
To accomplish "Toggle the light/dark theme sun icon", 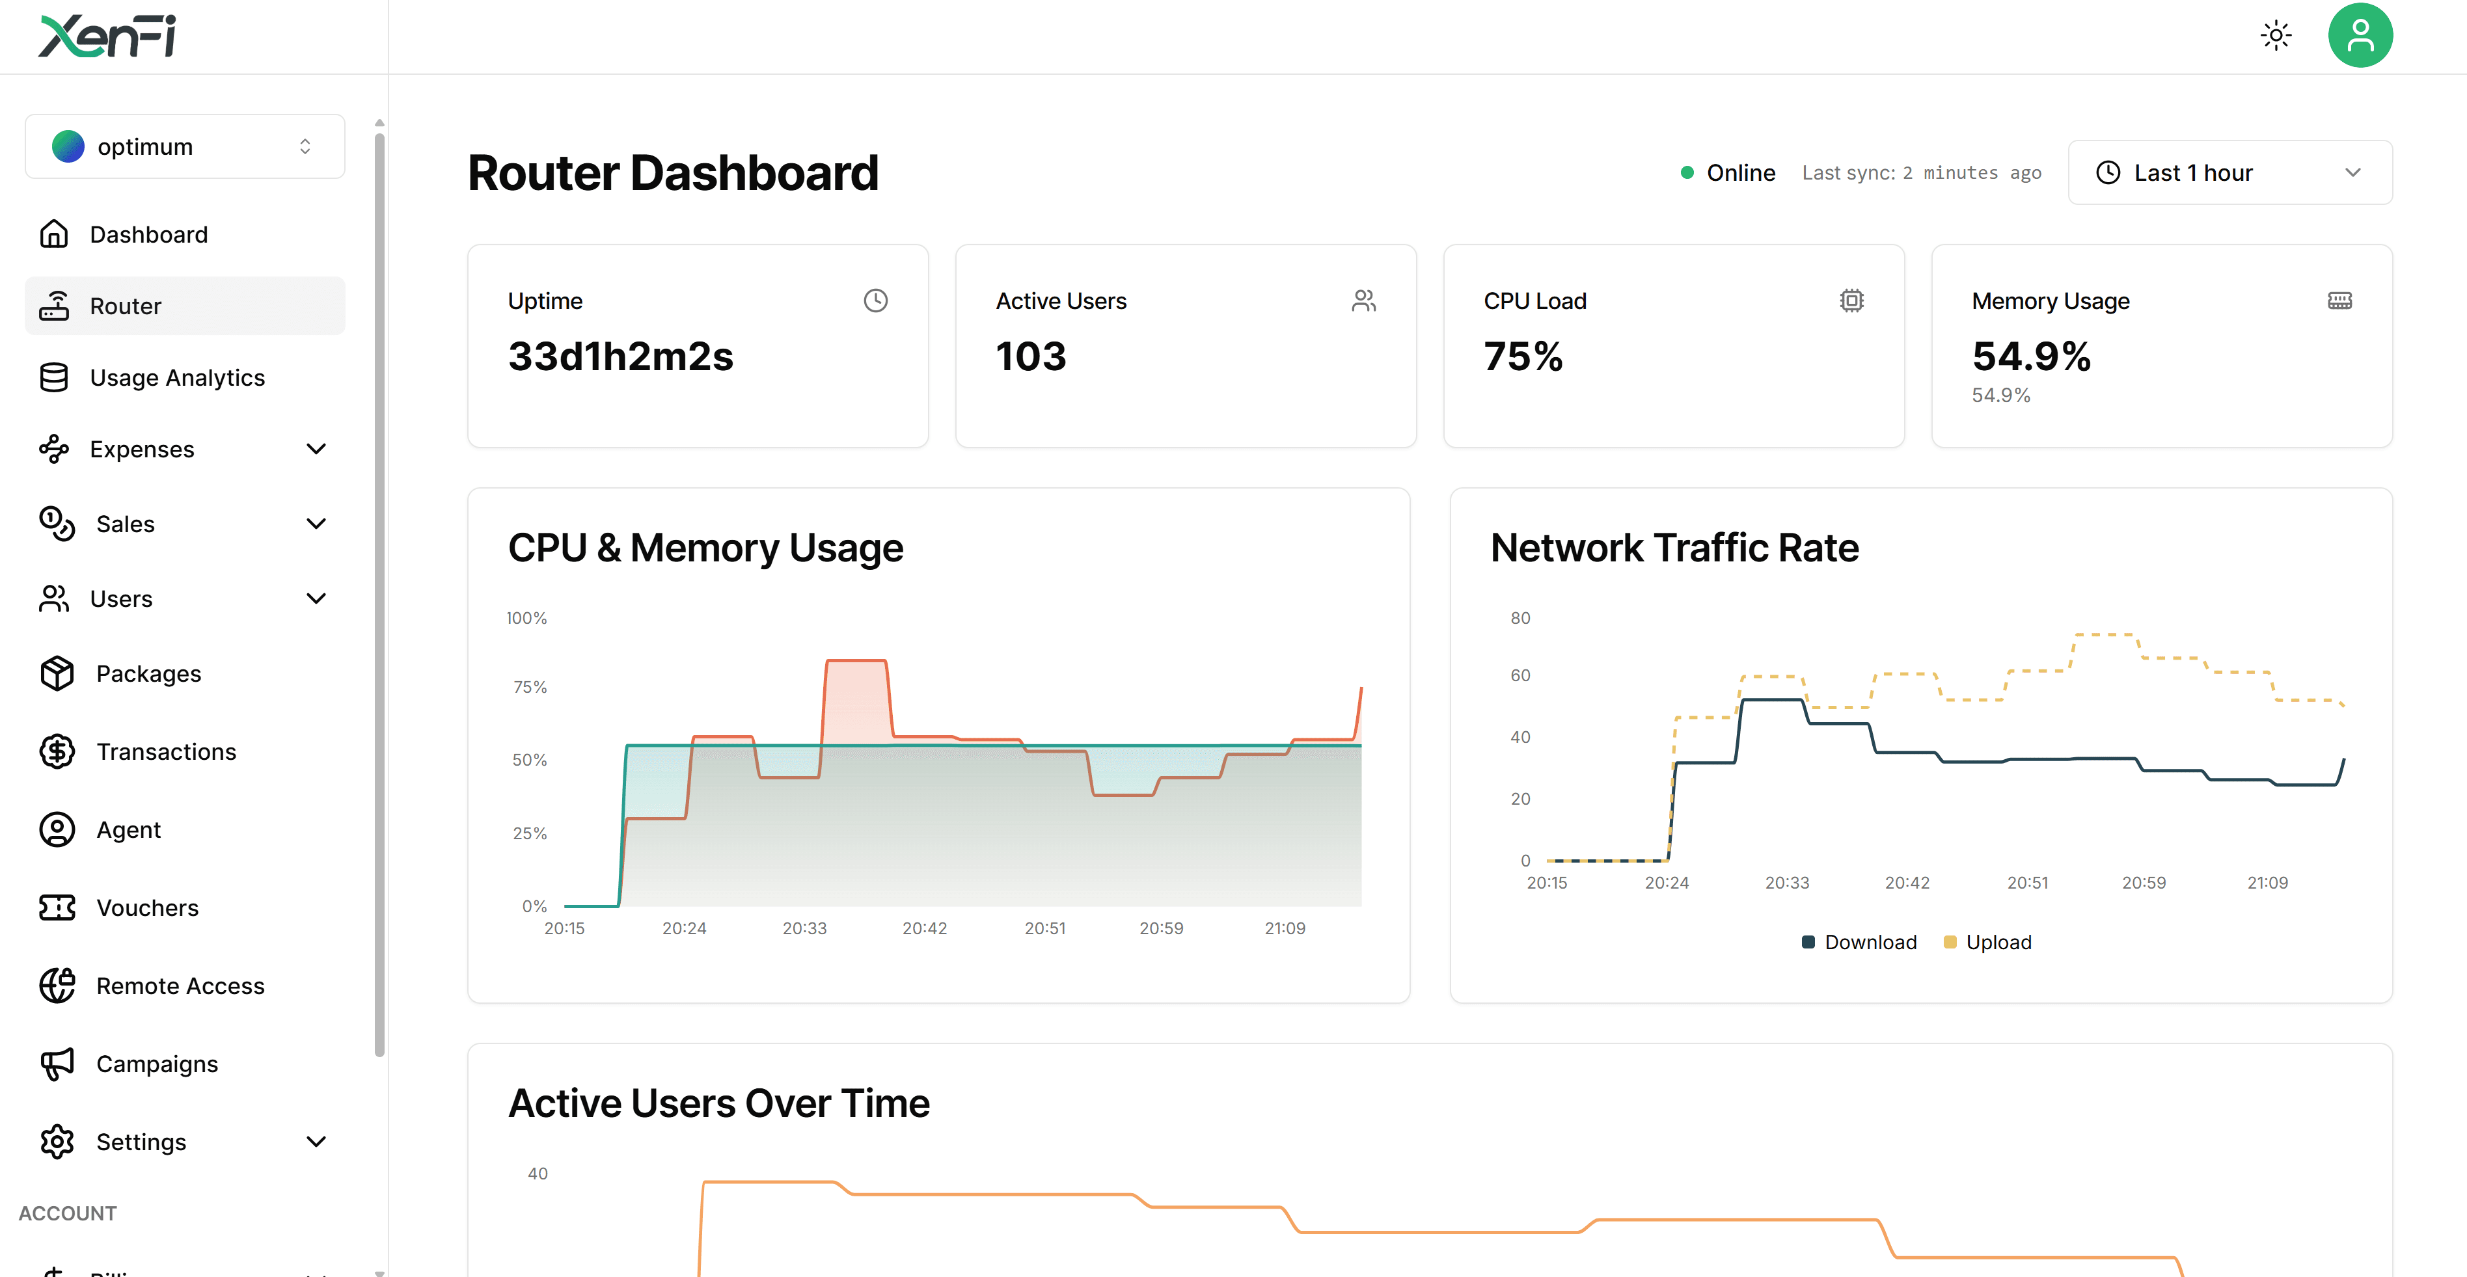I will click(x=2276, y=36).
